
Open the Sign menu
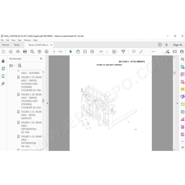point(20,40)
